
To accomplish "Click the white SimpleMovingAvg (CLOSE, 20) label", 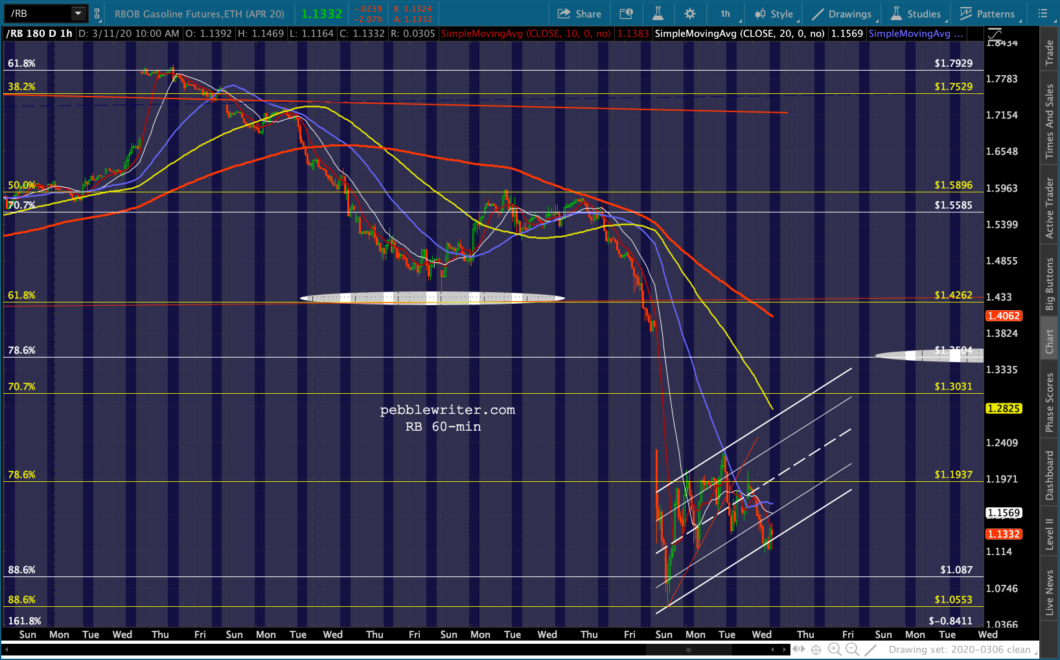I will coord(740,34).
